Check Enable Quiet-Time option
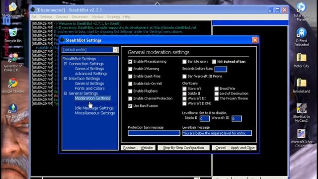The width and height of the screenshot is (318, 179). click(x=130, y=76)
